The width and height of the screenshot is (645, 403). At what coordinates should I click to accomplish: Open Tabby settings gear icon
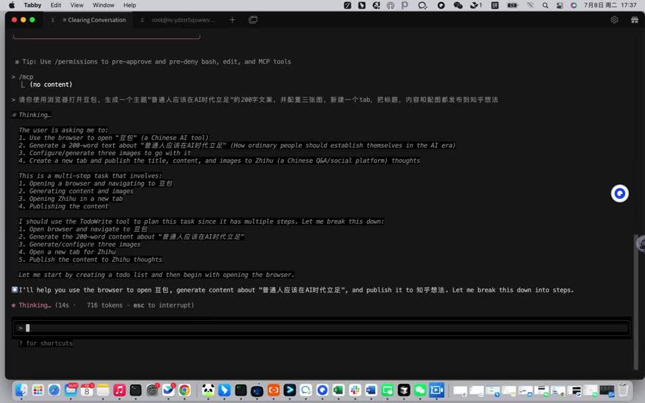(614, 20)
